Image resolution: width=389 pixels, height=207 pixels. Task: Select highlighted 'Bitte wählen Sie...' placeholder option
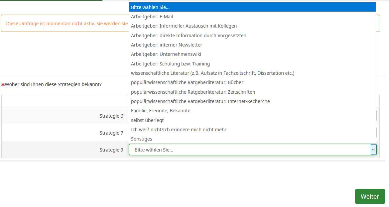coord(150,7)
